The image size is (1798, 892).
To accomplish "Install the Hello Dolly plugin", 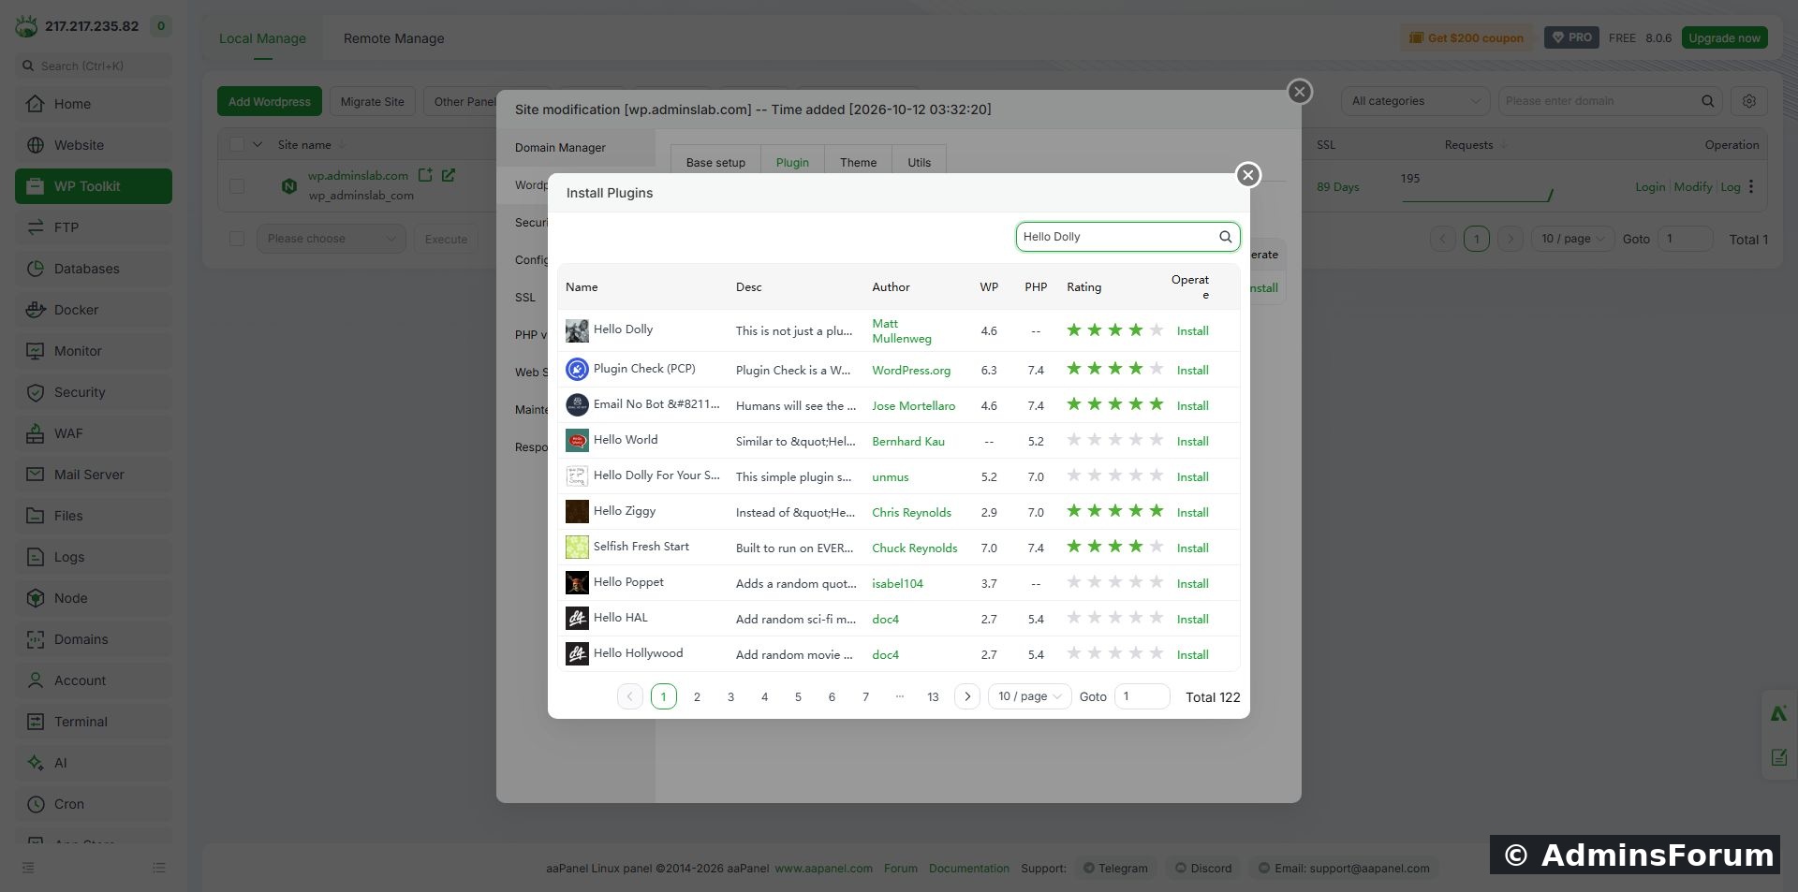I will click(x=1192, y=330).
